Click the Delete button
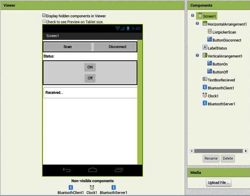 (228, 158)
